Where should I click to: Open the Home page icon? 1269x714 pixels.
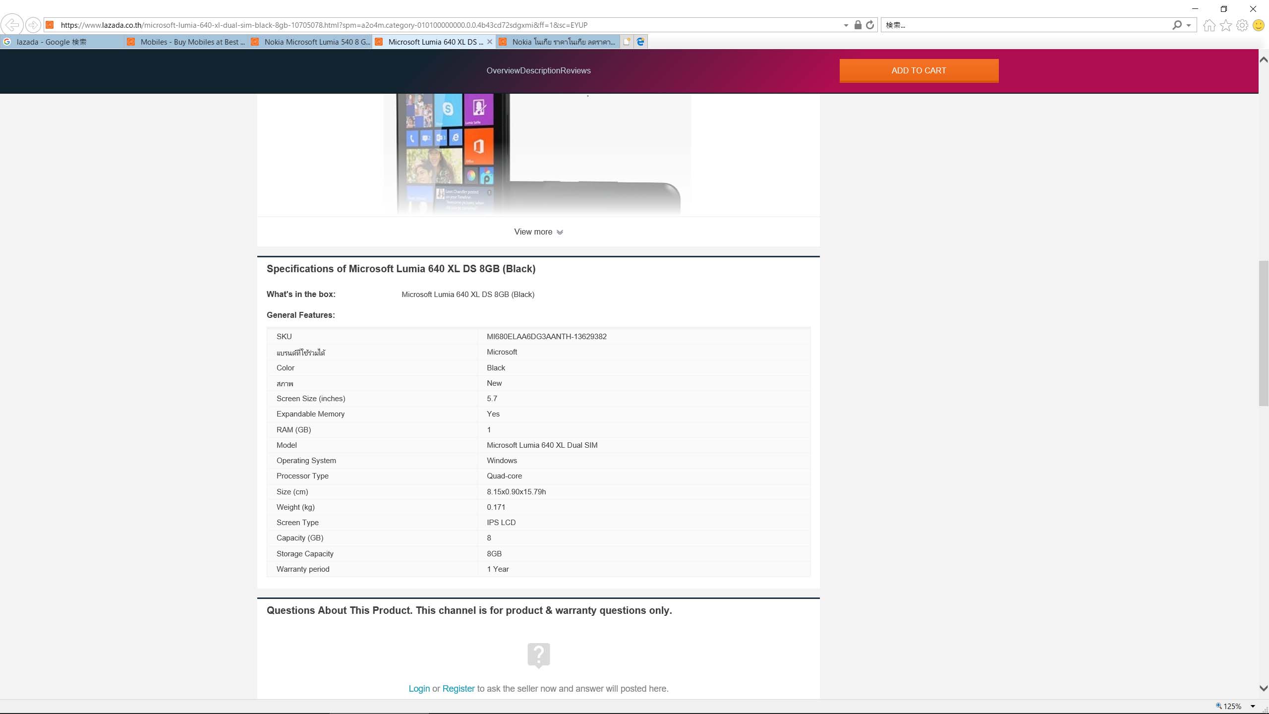pos(1209,25)
